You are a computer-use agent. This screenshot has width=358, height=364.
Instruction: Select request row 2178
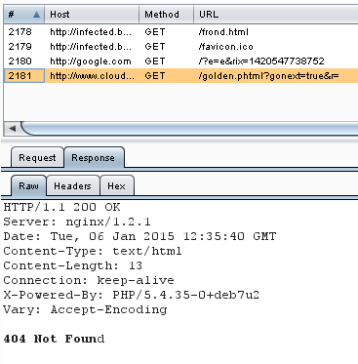click(180, 32)
